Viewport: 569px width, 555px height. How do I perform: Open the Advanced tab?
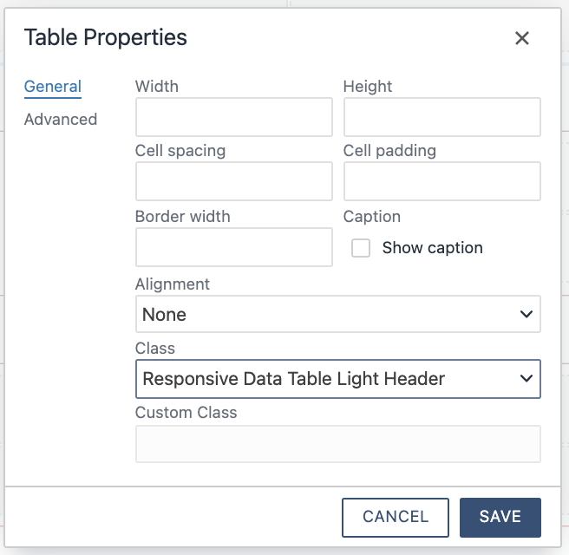61,120
